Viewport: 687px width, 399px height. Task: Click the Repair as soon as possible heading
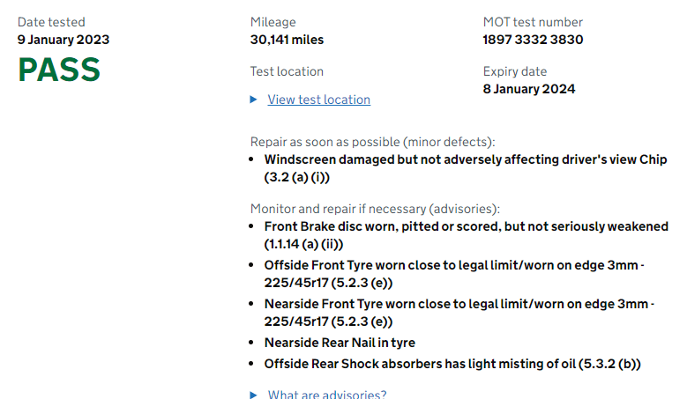tap(372, 142)
